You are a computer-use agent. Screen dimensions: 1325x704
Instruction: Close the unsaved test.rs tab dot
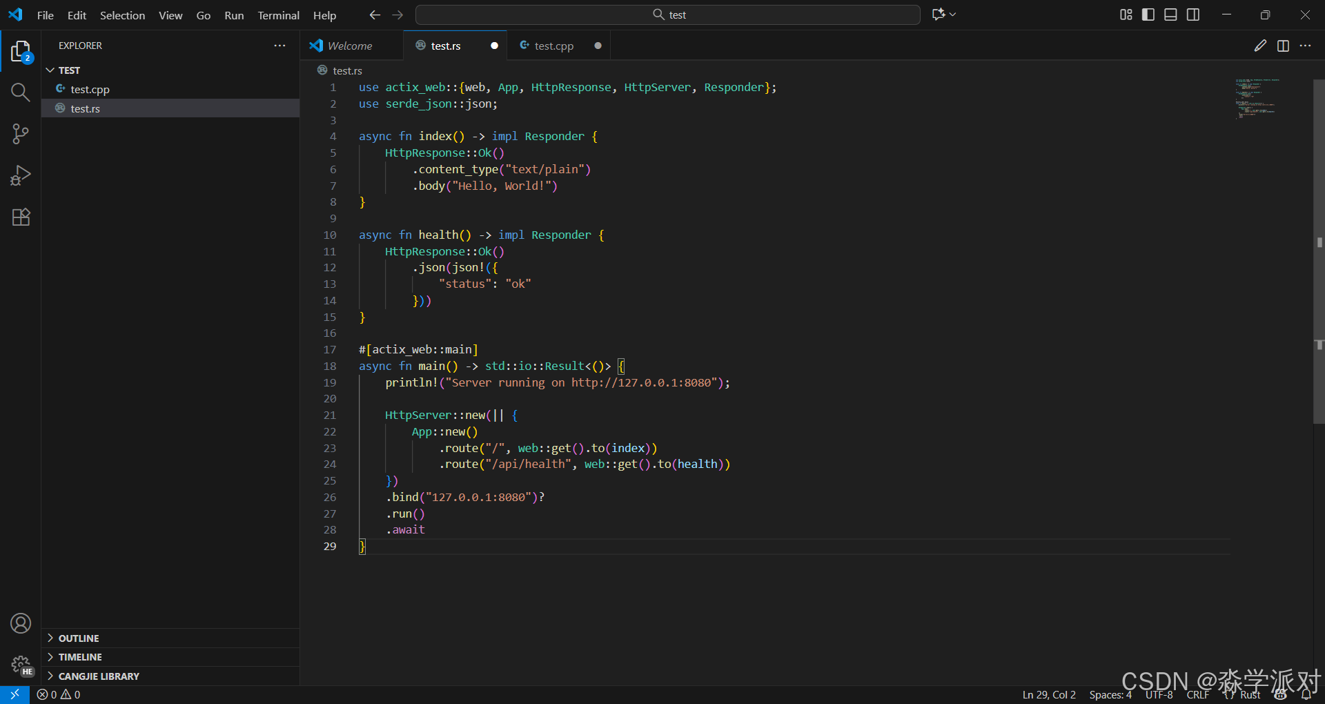click(494, 46)
